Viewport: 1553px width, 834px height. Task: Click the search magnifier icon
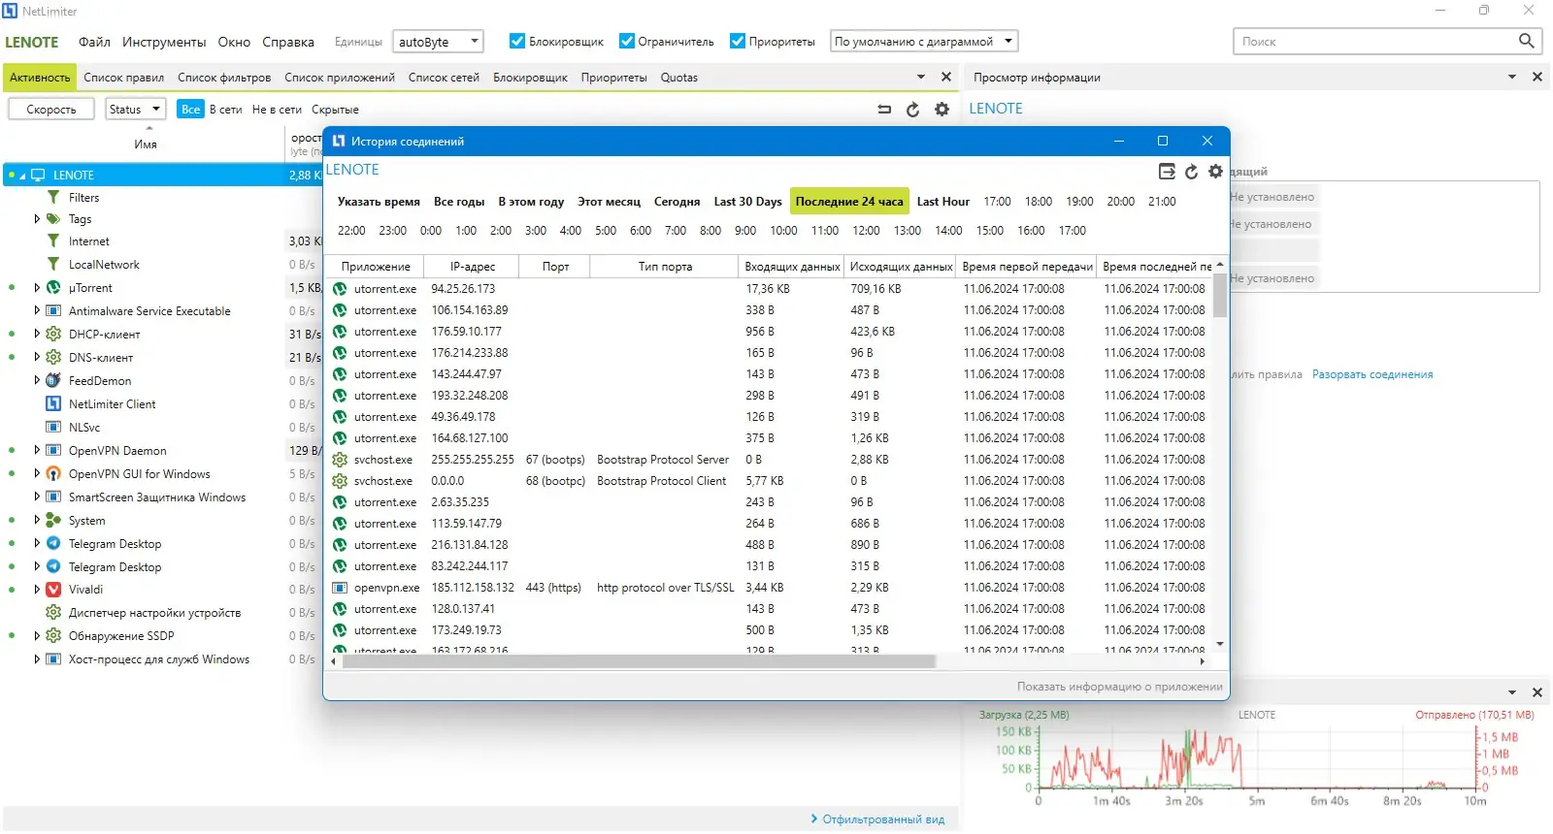click(1526, 41)
